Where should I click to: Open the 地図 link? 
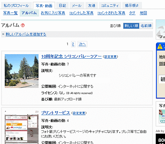point(143,13)
